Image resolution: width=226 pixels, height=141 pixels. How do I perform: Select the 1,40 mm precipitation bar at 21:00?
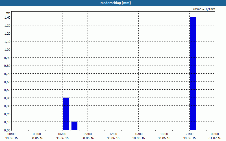point(193,73)
